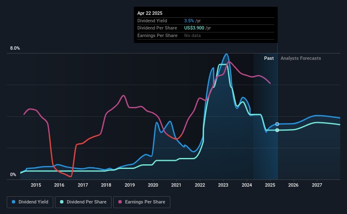Click the 2027 x-axis year label
This screenshot has width=347, height=214.
(317, 185)
